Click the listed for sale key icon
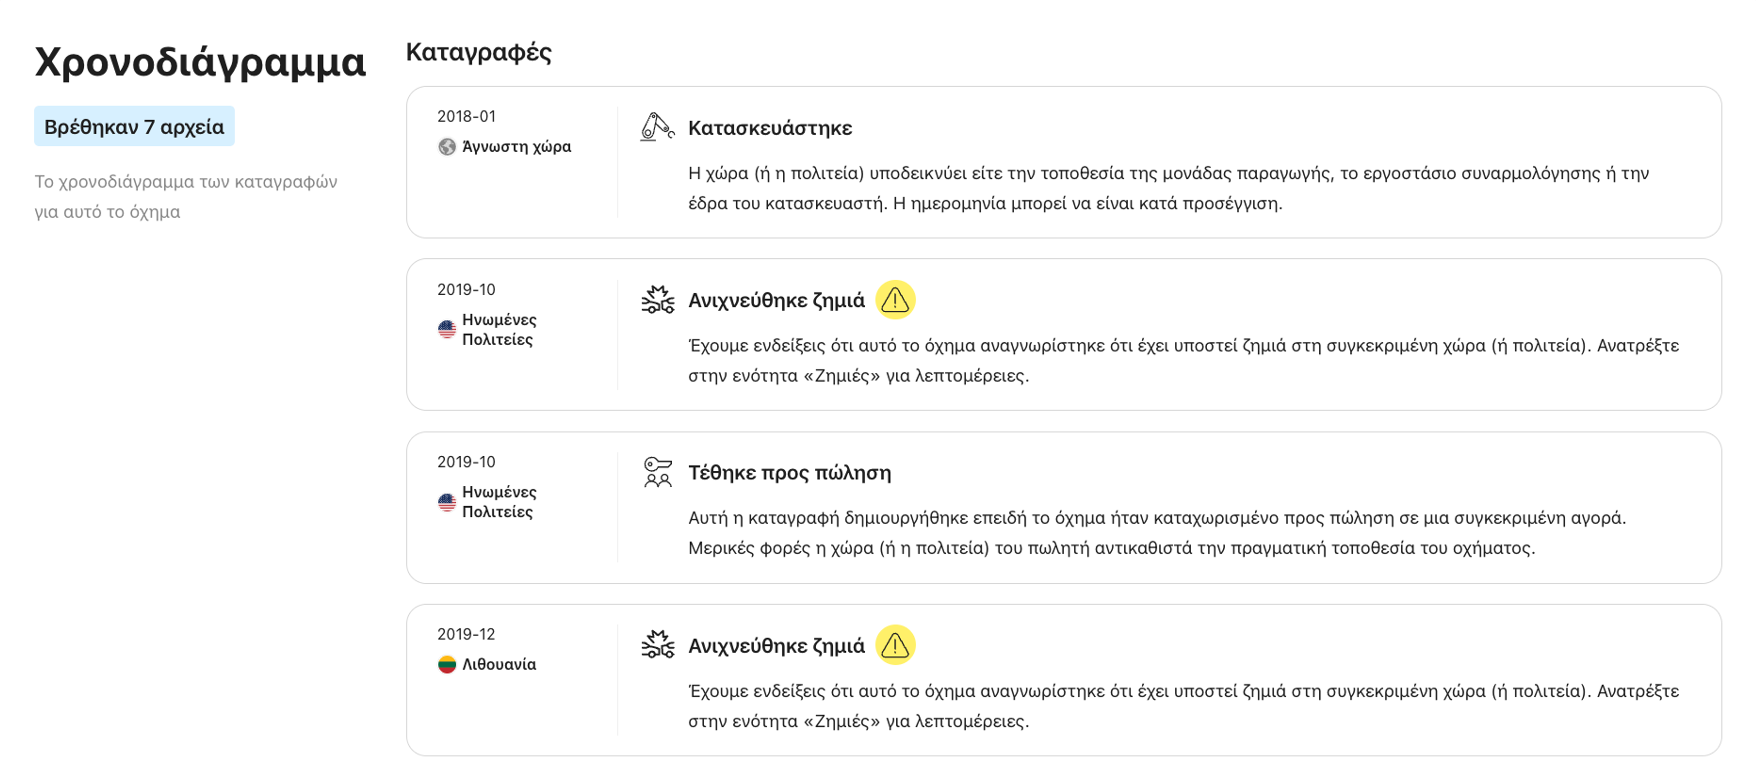Image resolution: width=1756 pixels, height=772 pixels. coord(657,472)
